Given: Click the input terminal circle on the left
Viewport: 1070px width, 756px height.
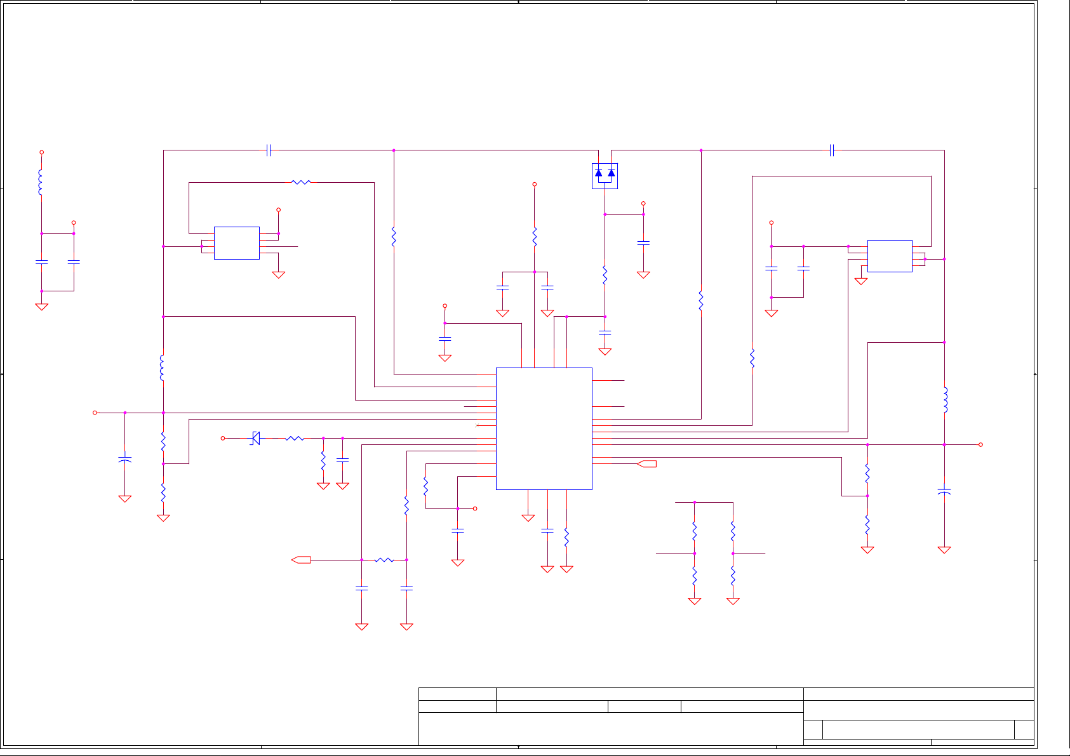Looking at the screenshot, I should (x=95, y=413).
